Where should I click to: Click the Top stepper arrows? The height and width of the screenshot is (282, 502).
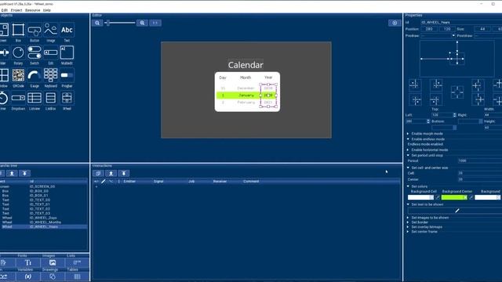[454, 115]
